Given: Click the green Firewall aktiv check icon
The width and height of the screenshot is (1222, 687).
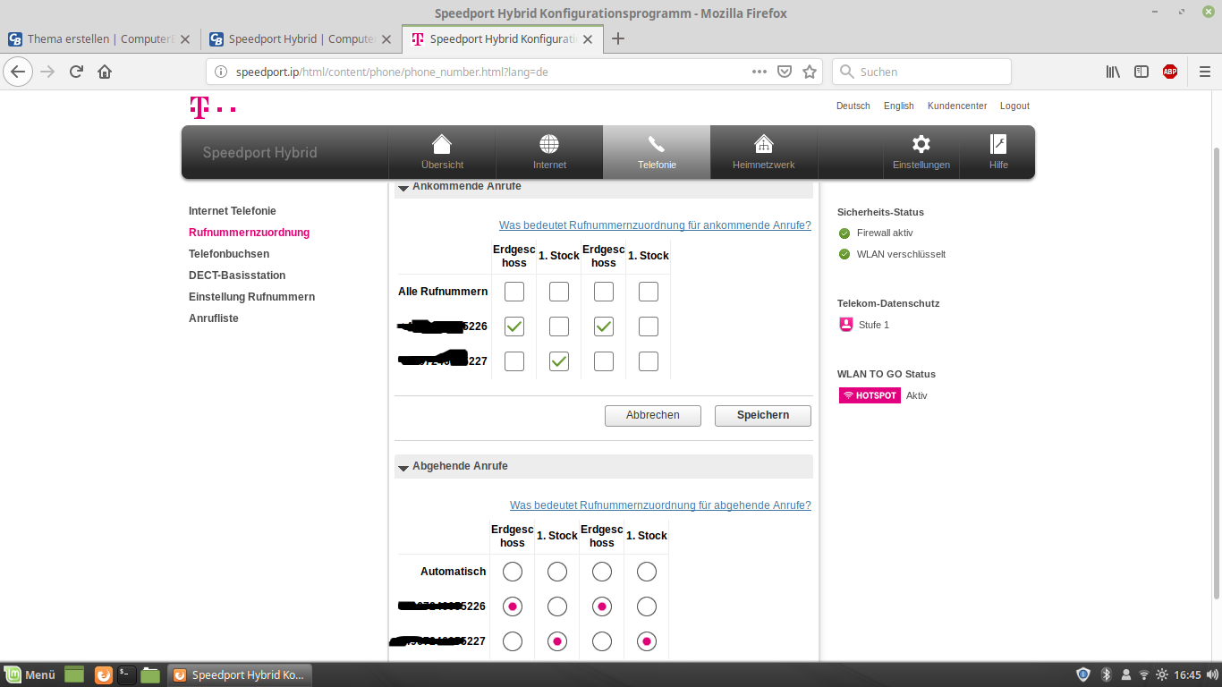Looking at the screenshot, I should click(844, 233).
